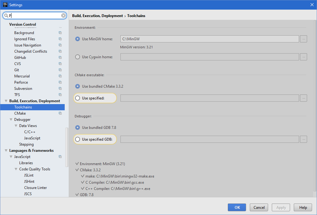This screenshot has height=215, width=317.
Task: Collapse Code Quality Tools node
Action: coord(16,169)
